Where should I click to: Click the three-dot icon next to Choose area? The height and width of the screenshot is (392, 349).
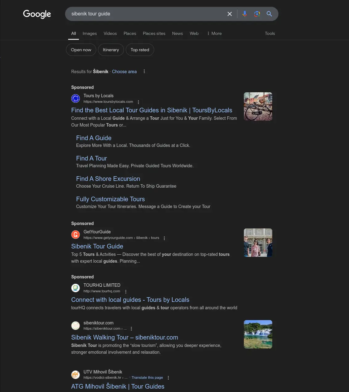coord(144,71)
